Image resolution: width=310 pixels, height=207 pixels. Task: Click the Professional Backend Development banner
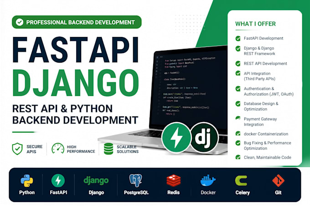point(77,22)
